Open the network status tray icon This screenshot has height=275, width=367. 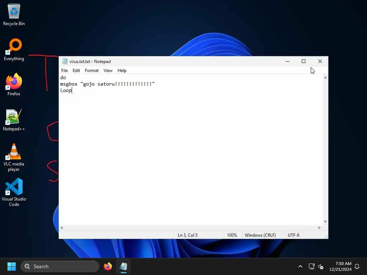311,266
